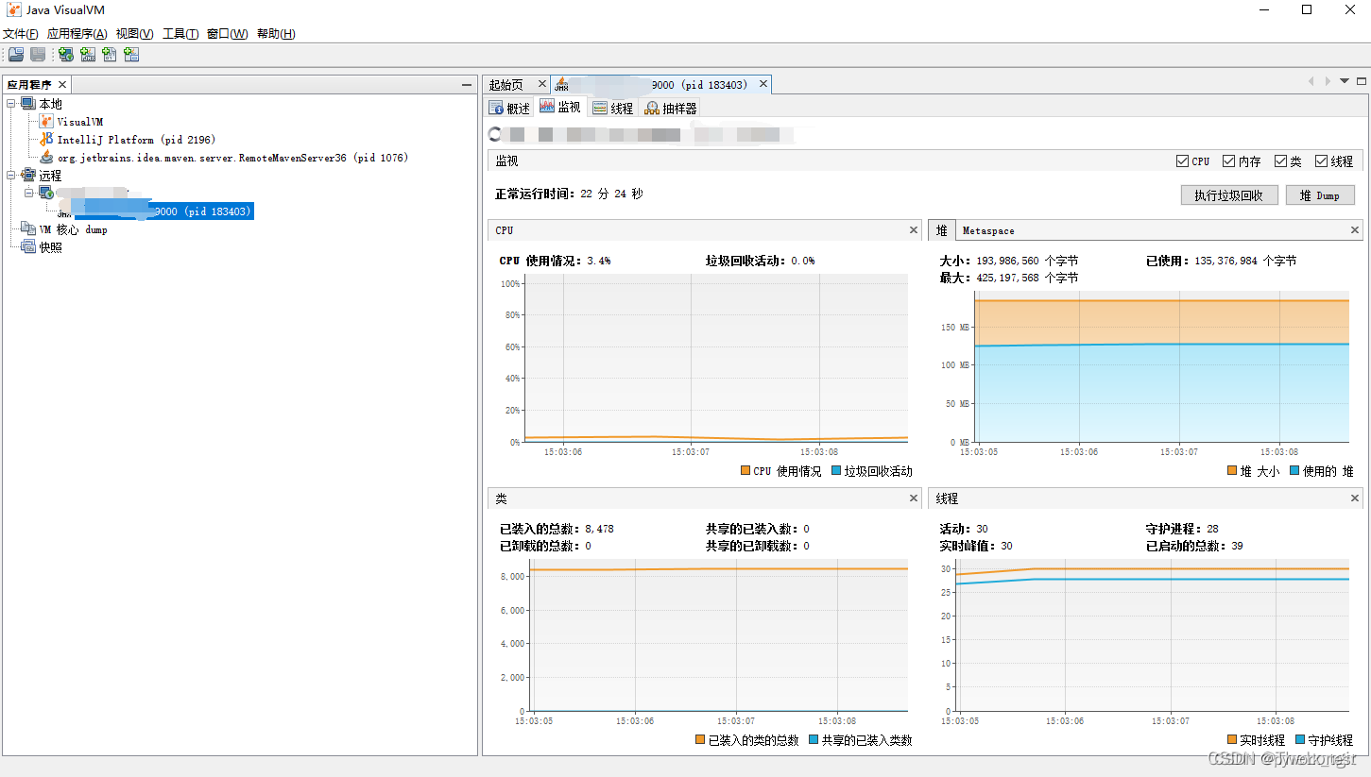Screen dimensions: 1371x777
Task: Click the 堆 Dump button
Action: click(1320, 194)
